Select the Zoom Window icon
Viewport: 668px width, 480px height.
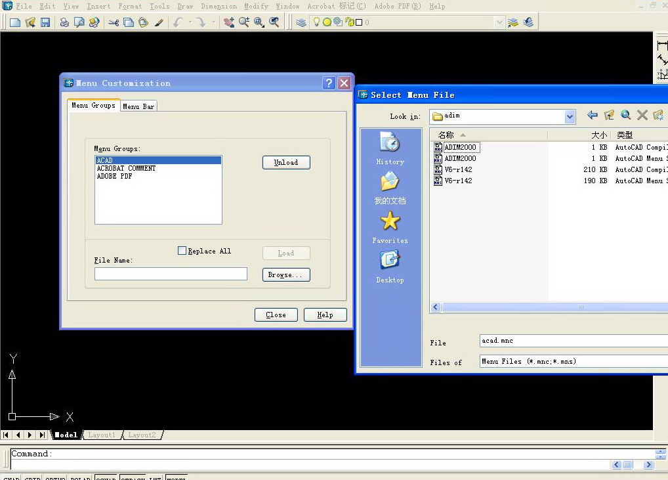259,22
